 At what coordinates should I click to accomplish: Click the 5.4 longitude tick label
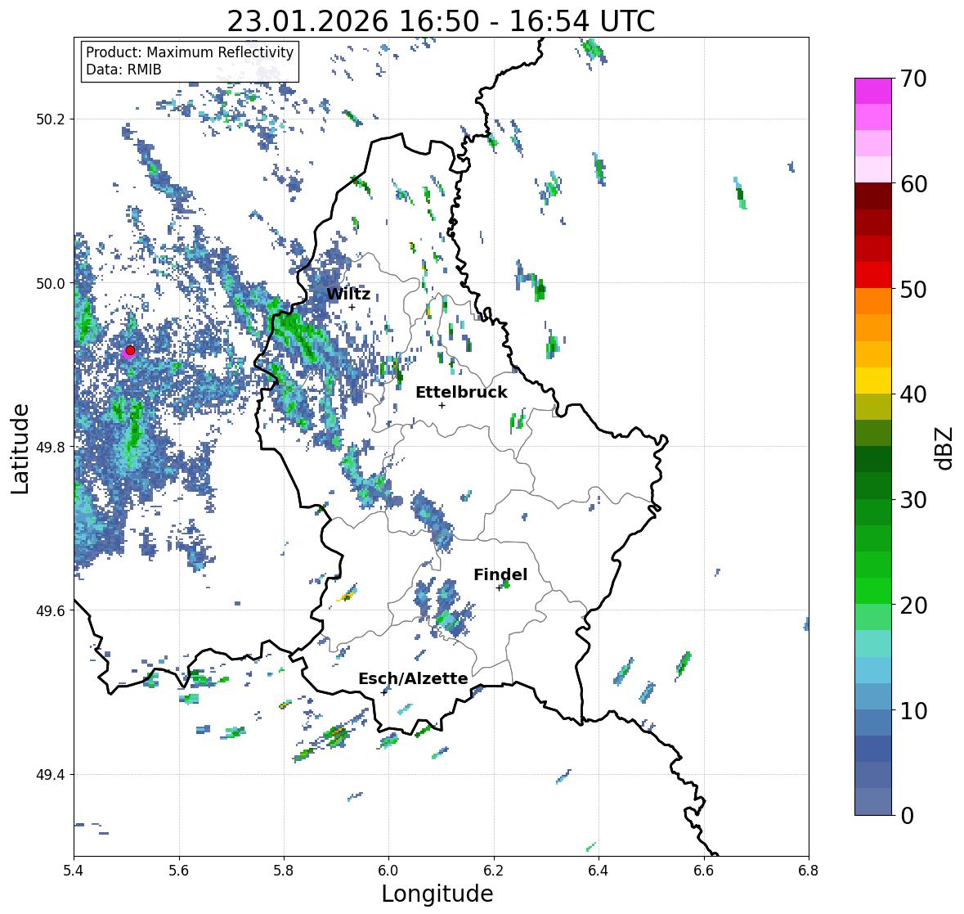(x=74, y=871)
